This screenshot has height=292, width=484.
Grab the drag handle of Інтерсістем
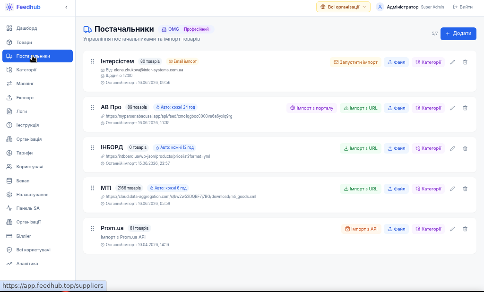92,61
